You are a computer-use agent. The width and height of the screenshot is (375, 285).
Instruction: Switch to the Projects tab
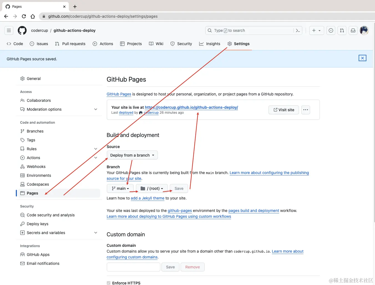(131, 44)
